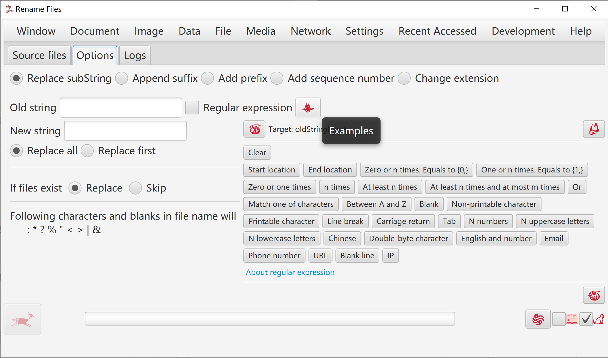608x358 pixels.
Task: Click the red leaf Examples icon button
Action: [308, 108]
